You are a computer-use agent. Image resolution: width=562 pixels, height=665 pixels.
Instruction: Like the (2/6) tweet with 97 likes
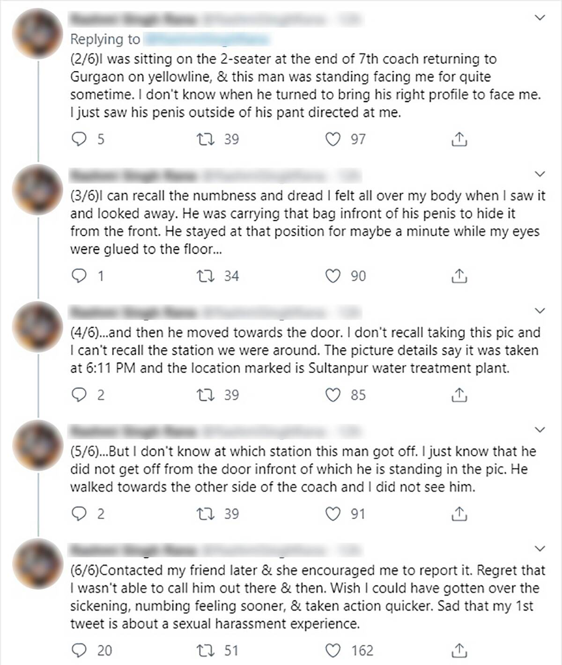[333, 139]
